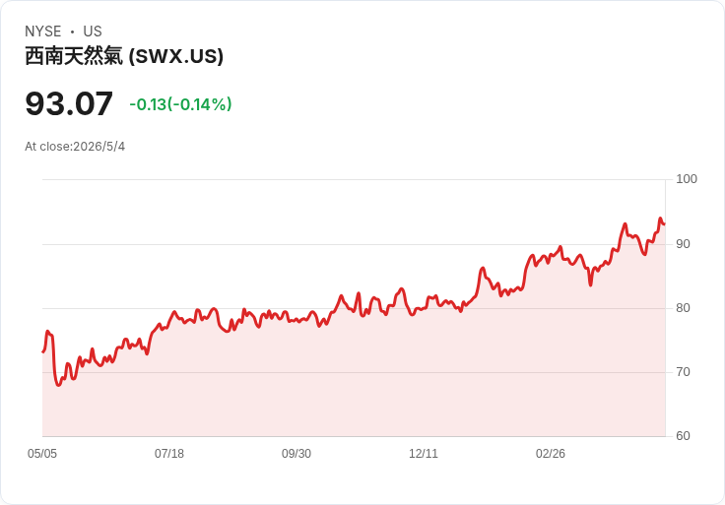Click the At close 2026/5/4 text
Viewport: 725px width, 505px height.
click(x=75, y=147)
